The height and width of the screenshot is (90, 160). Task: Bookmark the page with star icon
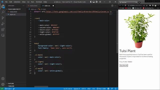tap(147, 5)
